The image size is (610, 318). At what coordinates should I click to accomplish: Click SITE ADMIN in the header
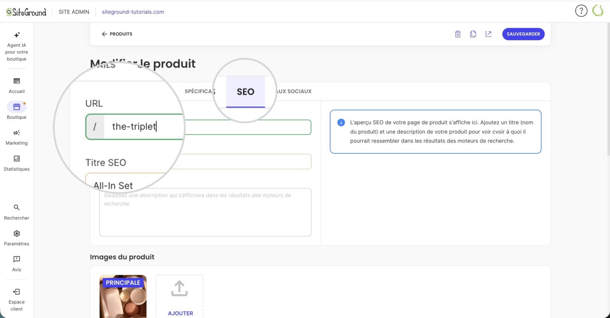click(x=74, y=12)
